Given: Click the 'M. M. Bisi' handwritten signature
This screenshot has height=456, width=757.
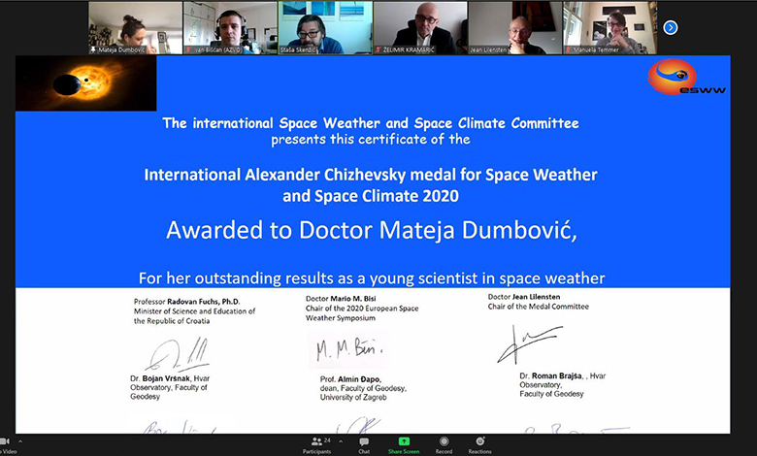Looking at the screenshot, I should coord(348,349).
